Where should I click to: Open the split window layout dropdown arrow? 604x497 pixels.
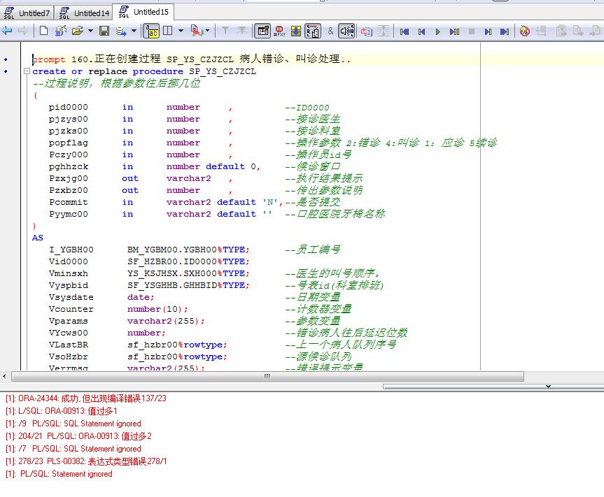(x=181, y=31)
